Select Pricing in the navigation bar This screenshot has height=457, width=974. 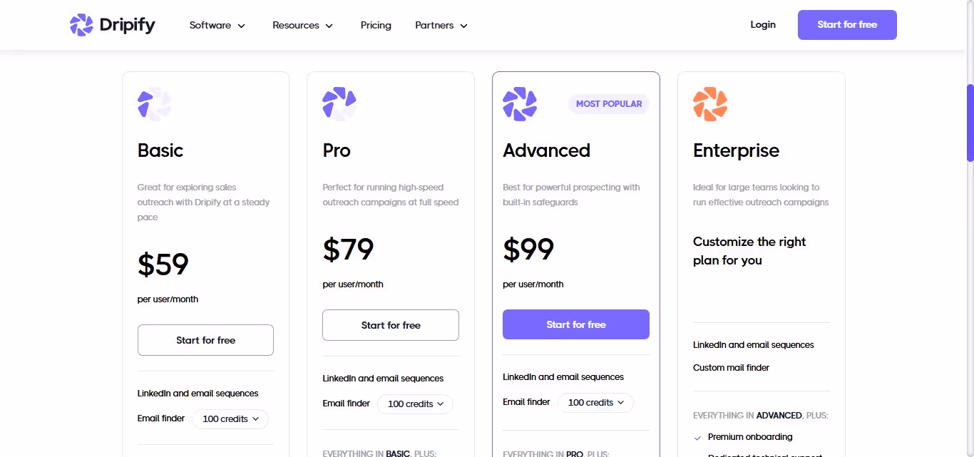point(376,25)
